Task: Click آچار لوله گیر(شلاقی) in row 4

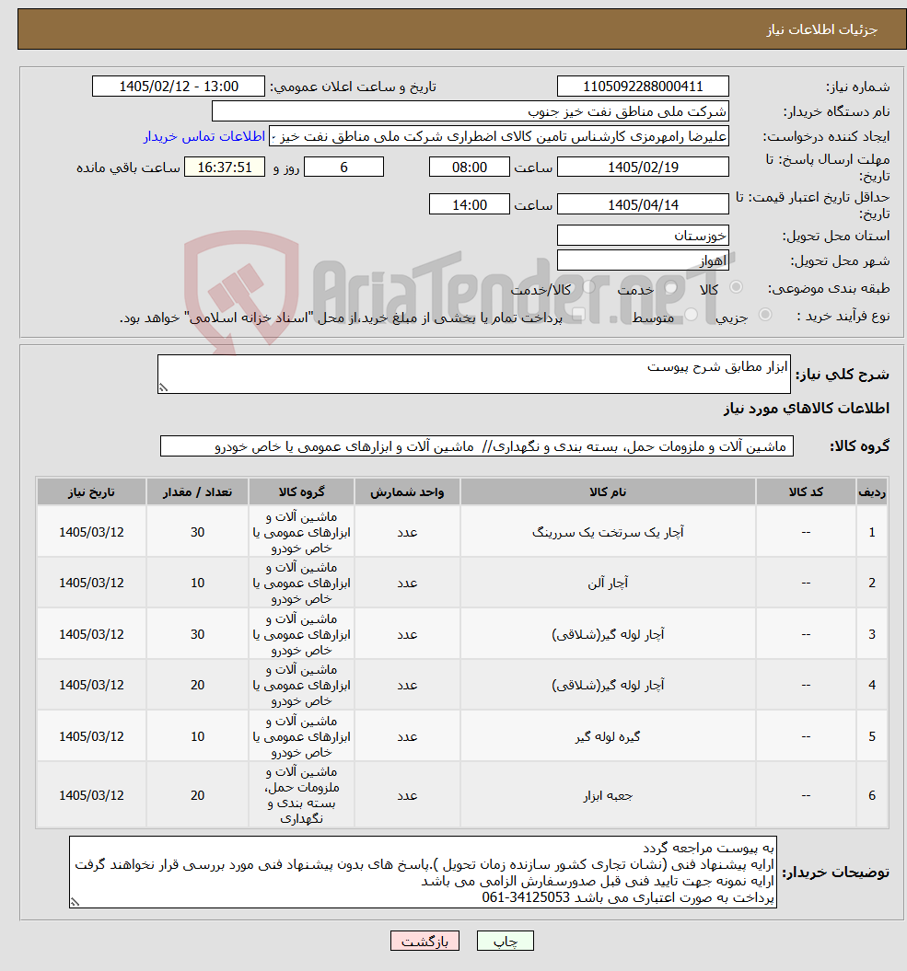Action: pyautogui.click(x=608, y=685)
